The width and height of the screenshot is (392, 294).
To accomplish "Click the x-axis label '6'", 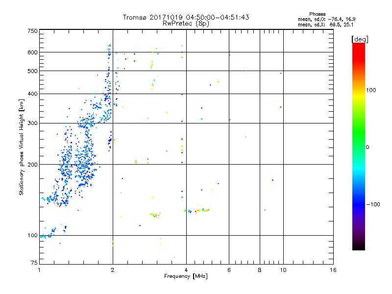I will click(229, 270).
